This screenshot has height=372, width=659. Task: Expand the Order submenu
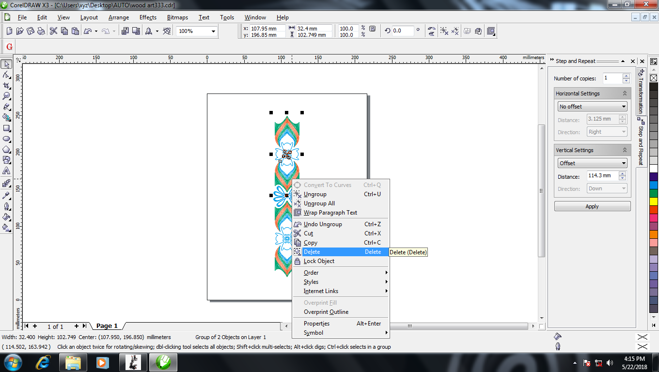point(341,273)
